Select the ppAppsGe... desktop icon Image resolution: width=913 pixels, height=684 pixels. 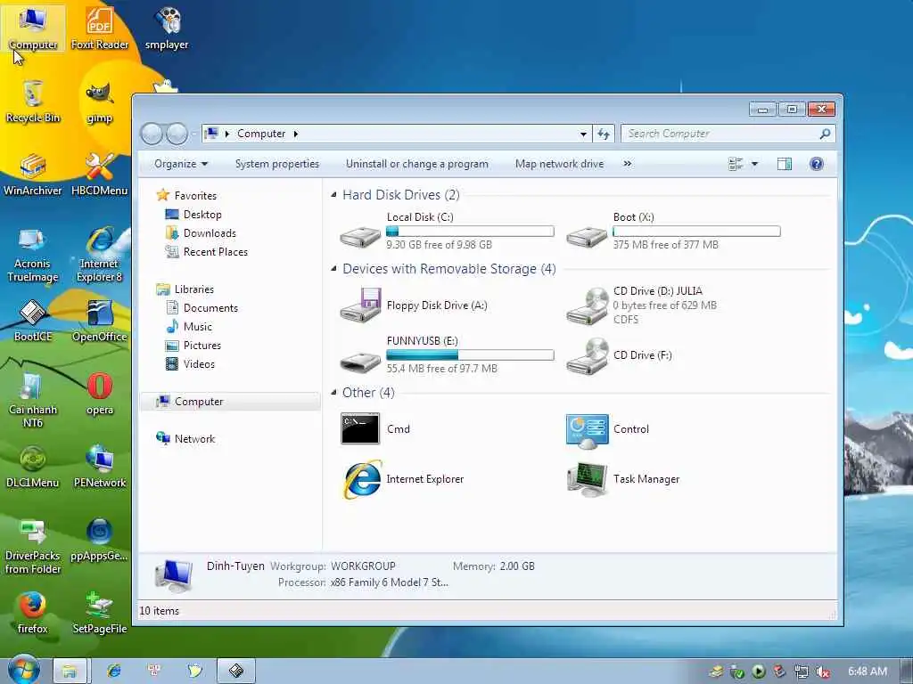tap(100, 540)
